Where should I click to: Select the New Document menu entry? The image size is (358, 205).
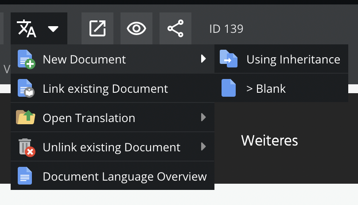point(84,59)
